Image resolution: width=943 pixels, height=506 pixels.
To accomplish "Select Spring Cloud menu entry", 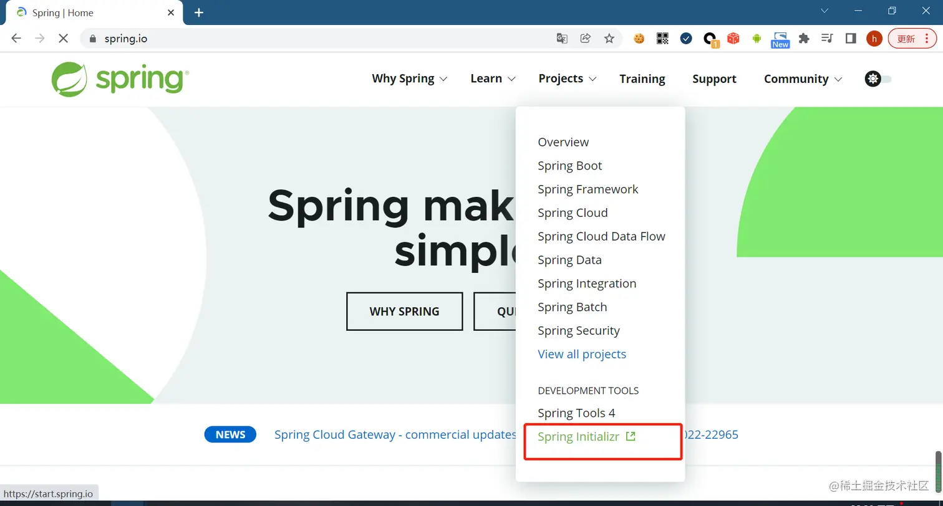I will click(573, 213).
